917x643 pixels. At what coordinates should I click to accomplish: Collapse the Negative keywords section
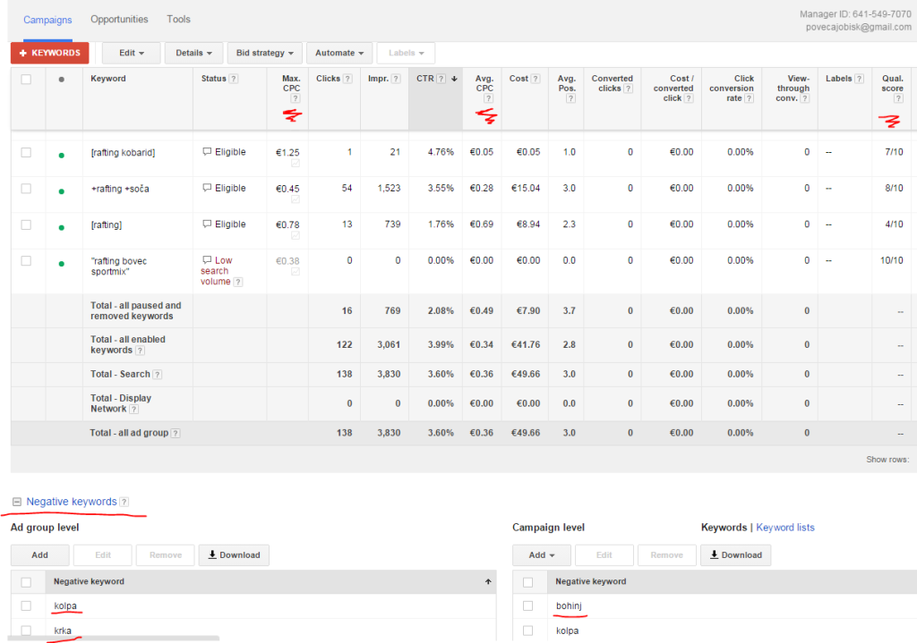[17, 502]
